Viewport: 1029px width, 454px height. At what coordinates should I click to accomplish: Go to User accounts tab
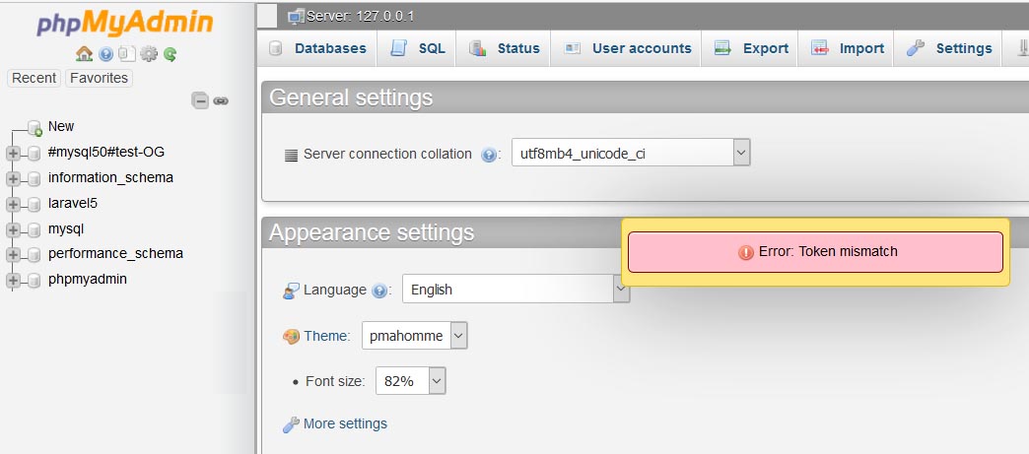[627, 48]
